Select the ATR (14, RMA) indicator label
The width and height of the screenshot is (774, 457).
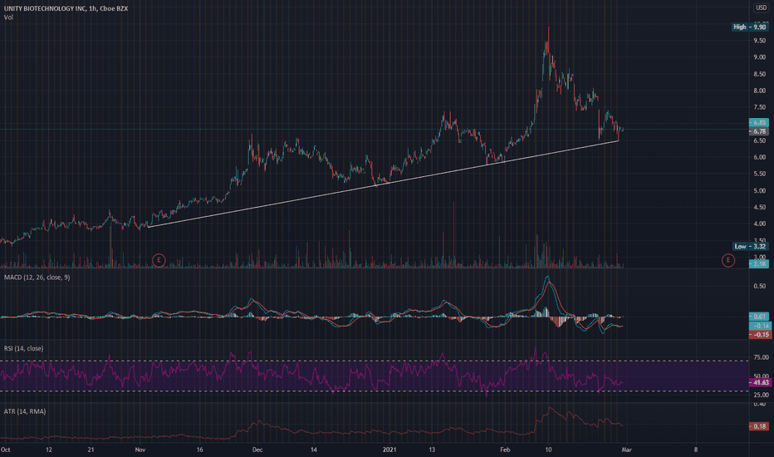pyautogui.click(x=25, y=411)
